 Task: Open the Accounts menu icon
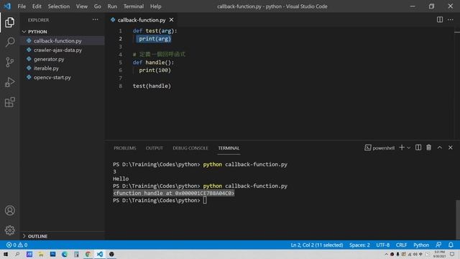coord(9,210)
